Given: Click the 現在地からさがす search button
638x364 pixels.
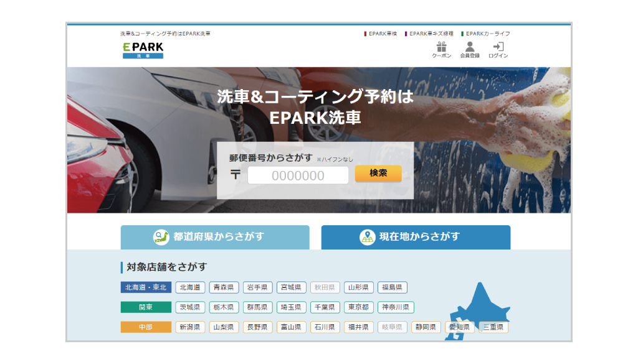Looking at the screenshot, I should point(416,237).
